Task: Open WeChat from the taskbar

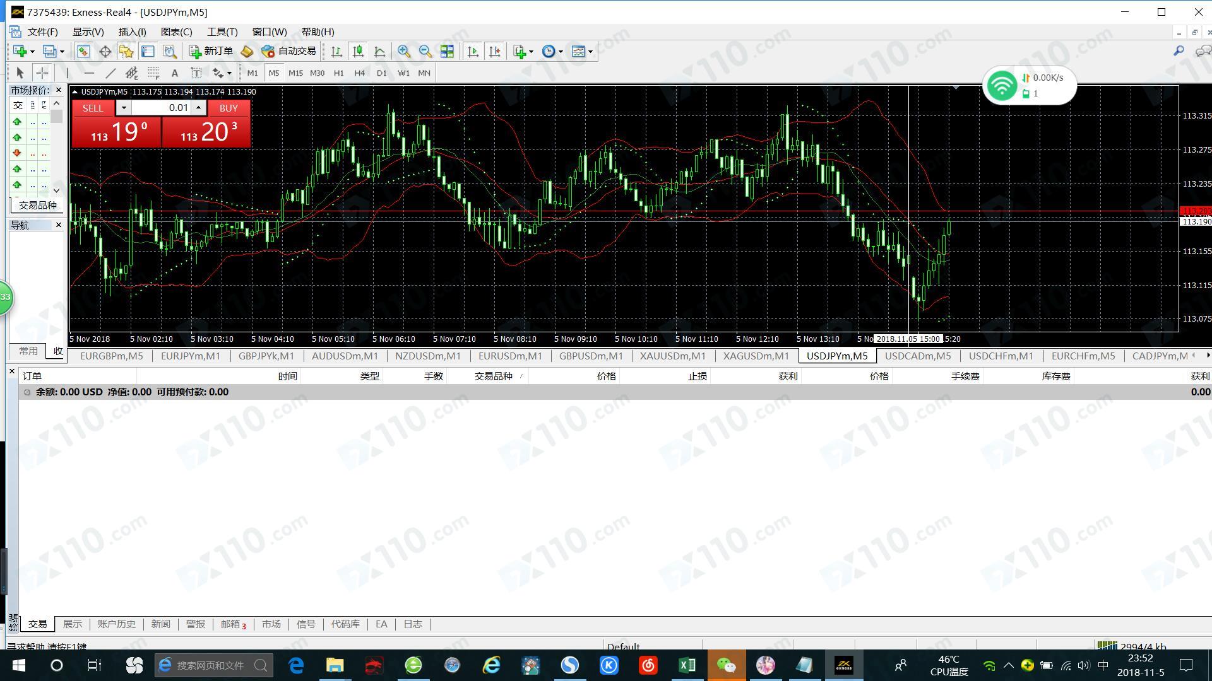Action: coord(726,665)
